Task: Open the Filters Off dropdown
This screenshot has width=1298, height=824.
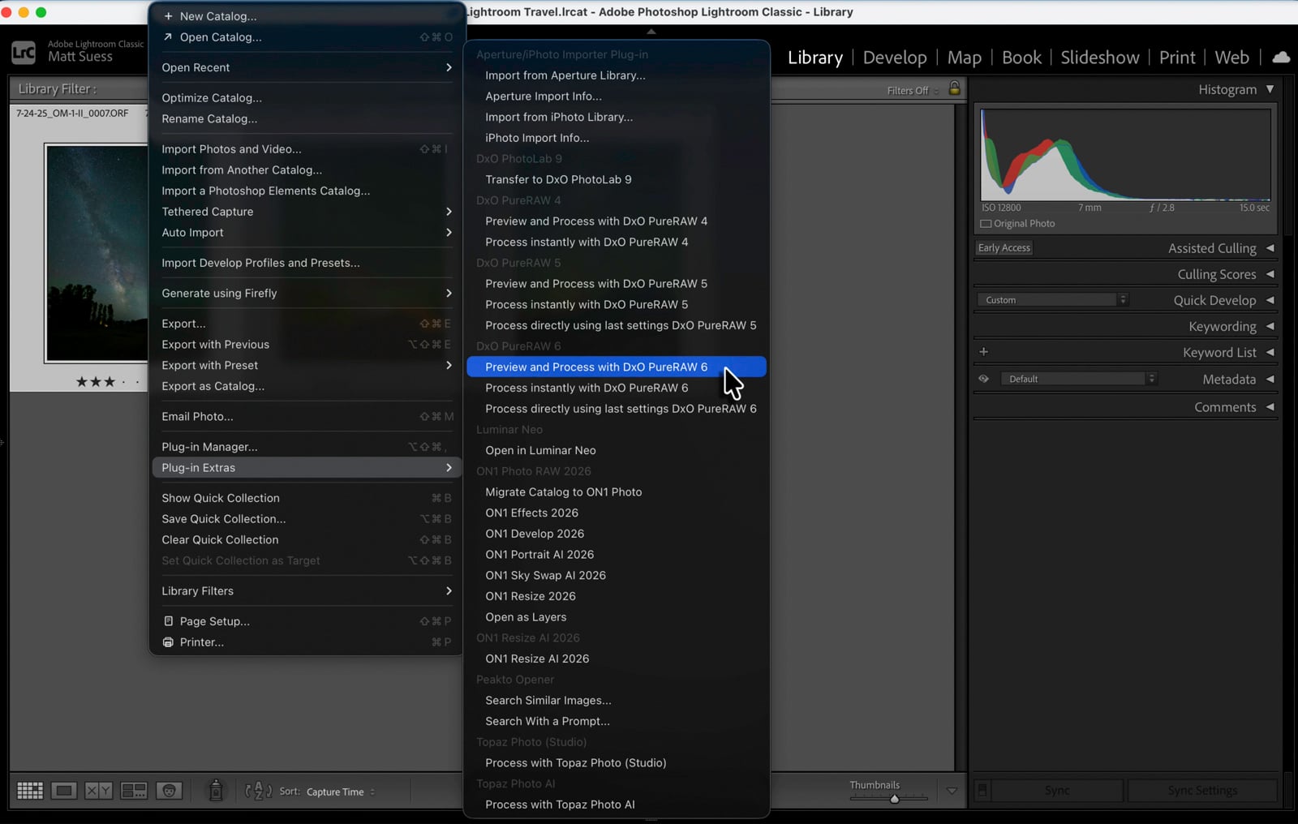Action: tap(913, 90)
